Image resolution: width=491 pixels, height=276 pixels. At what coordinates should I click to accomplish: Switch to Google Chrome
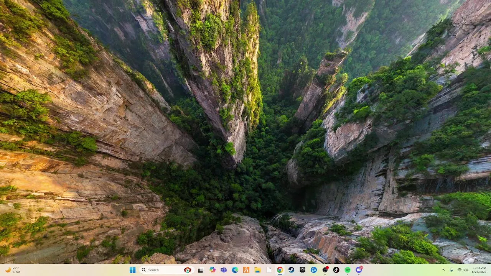(280, 270)
